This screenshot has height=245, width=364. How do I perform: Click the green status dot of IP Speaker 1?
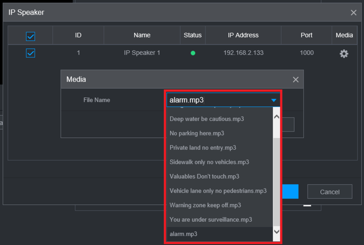click(x=193, y=53)
